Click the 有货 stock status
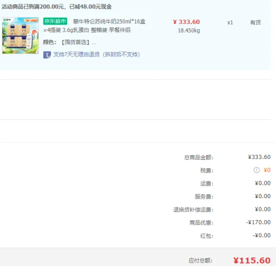This screenshot has height=268, width=276. click(255, 22)
